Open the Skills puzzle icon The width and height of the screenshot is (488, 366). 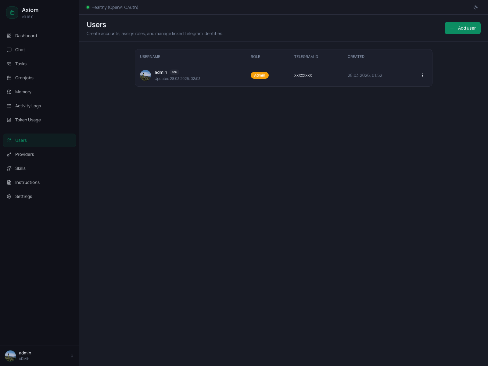9,168
